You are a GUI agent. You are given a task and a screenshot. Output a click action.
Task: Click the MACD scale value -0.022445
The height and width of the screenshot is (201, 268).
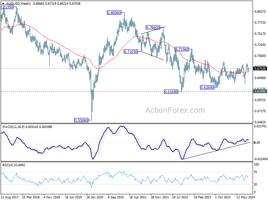[261, 159]
